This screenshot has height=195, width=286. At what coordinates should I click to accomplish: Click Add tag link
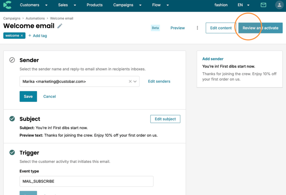(x=38, y=35)
